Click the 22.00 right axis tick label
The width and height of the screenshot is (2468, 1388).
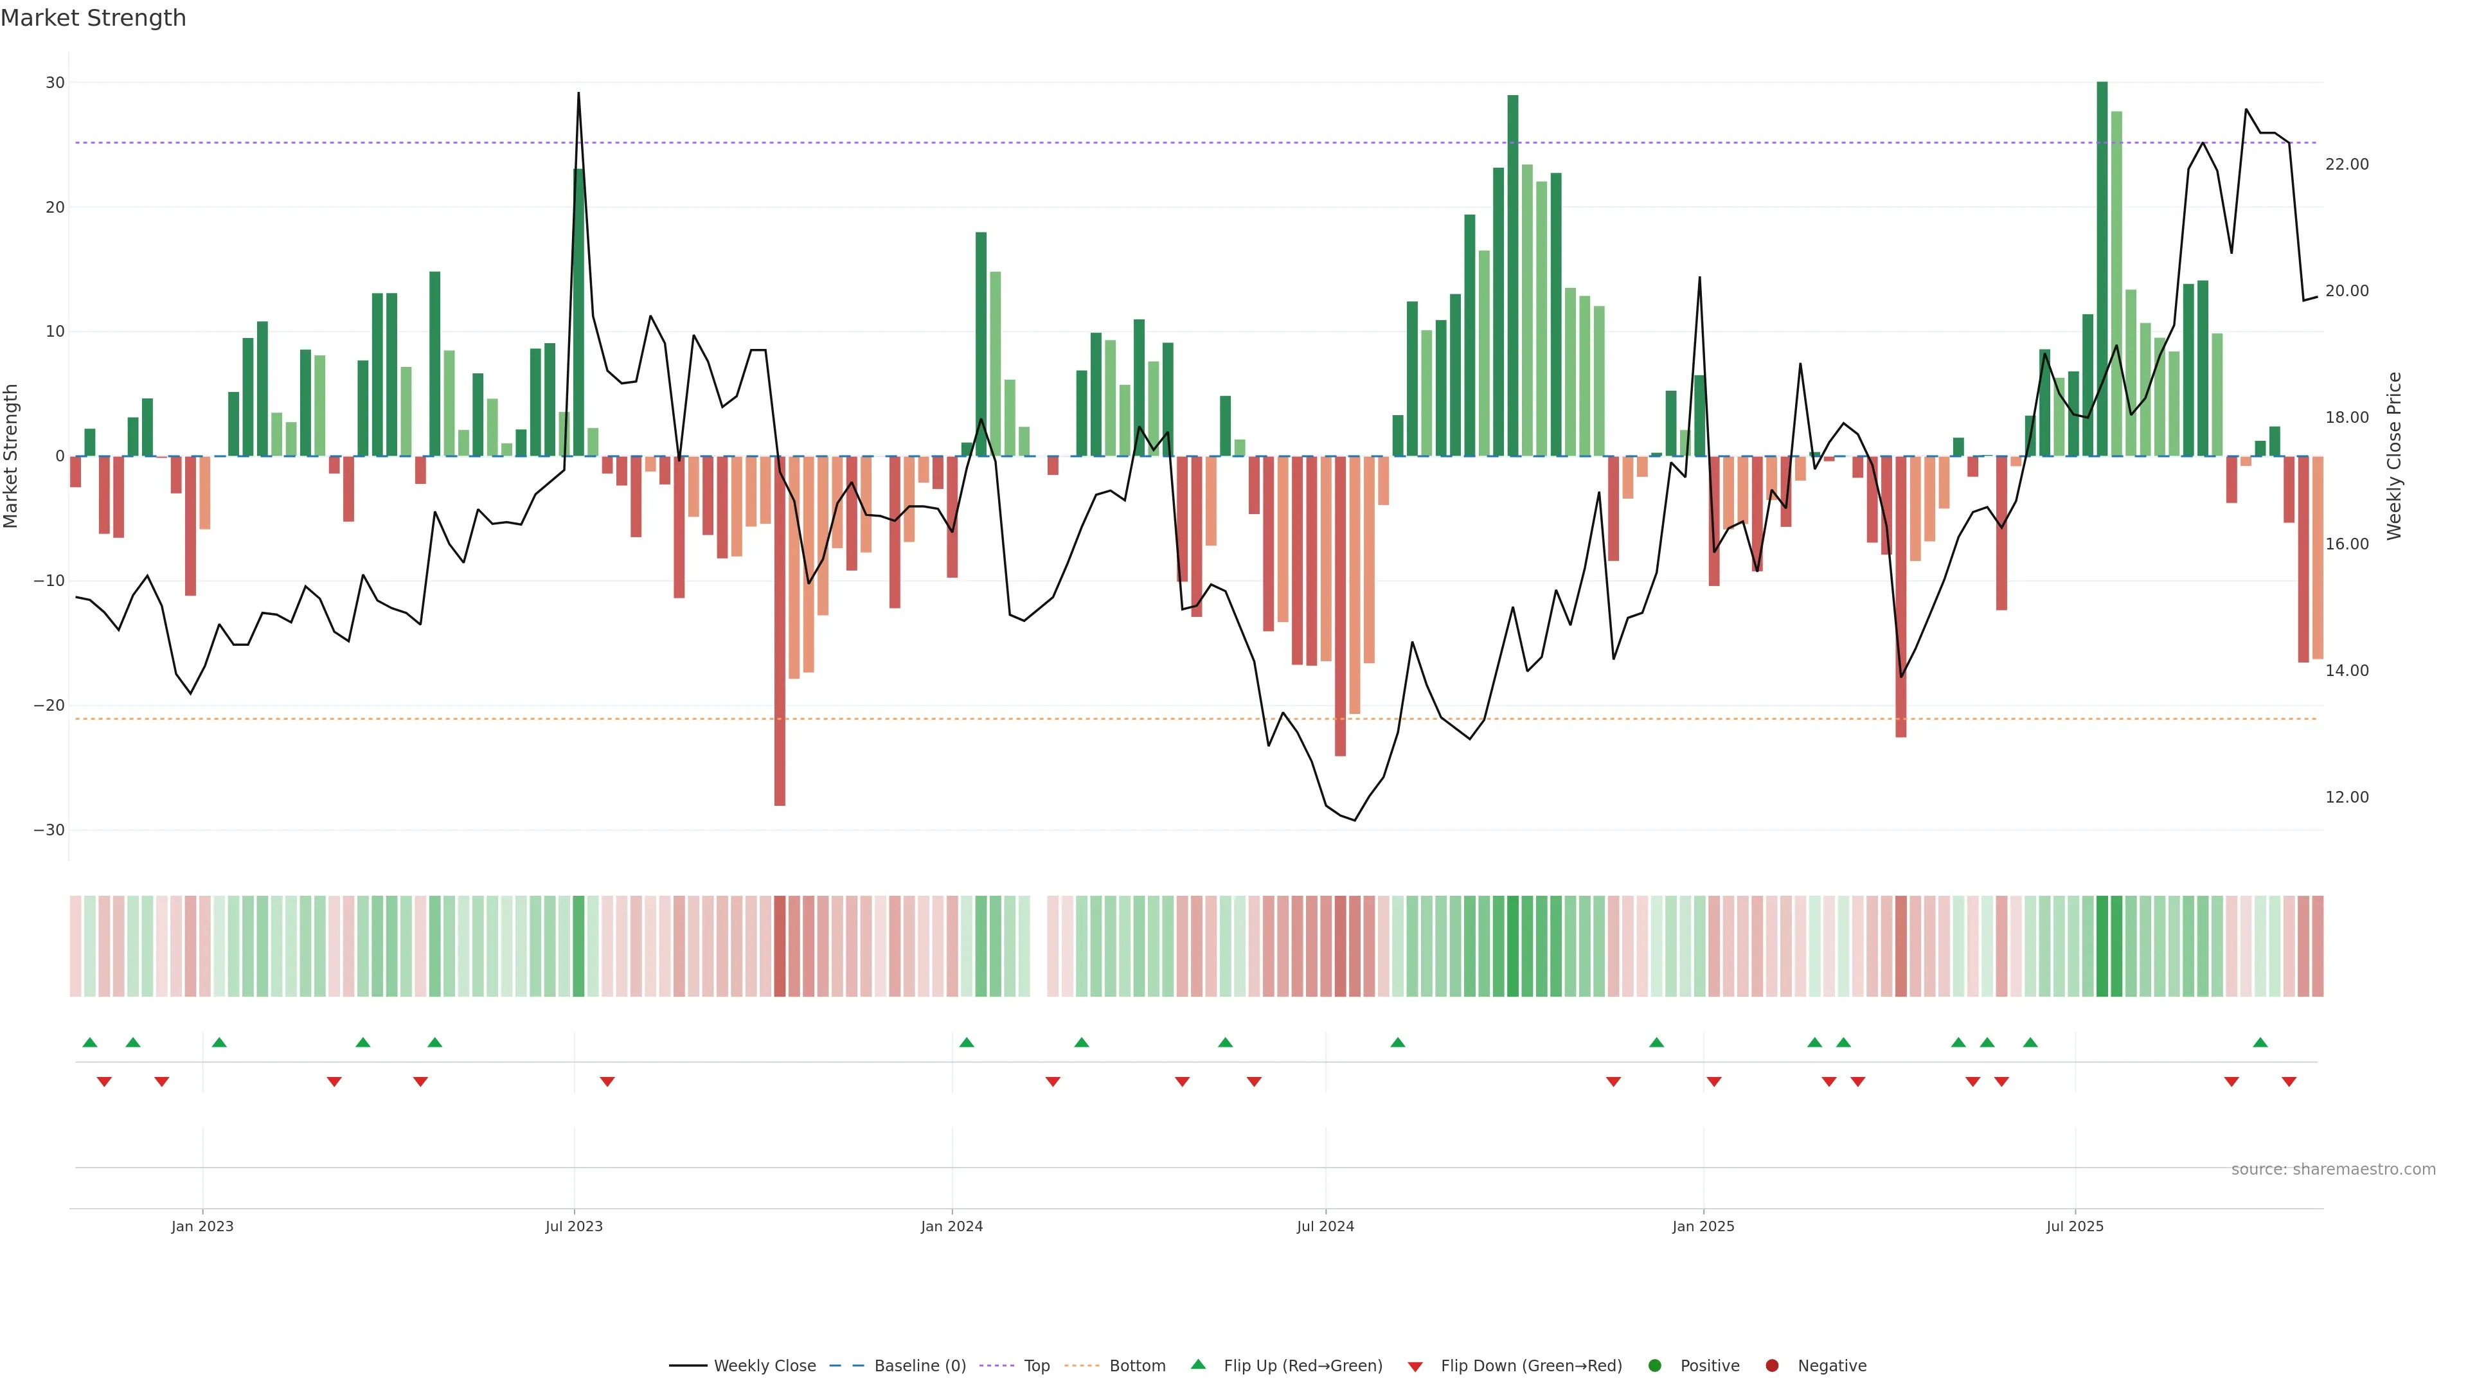click(2347, 165)
